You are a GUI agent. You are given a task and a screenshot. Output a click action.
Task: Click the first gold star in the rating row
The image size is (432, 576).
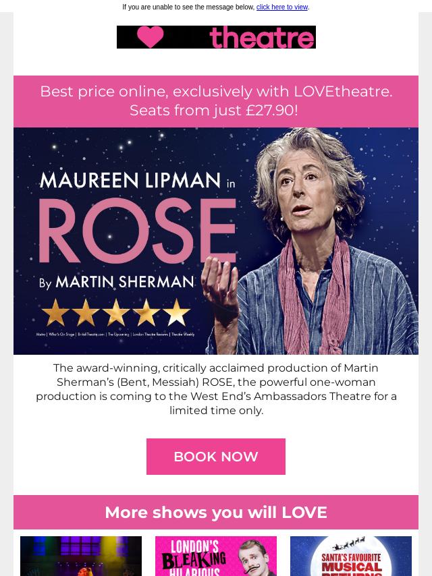[55, 312]
